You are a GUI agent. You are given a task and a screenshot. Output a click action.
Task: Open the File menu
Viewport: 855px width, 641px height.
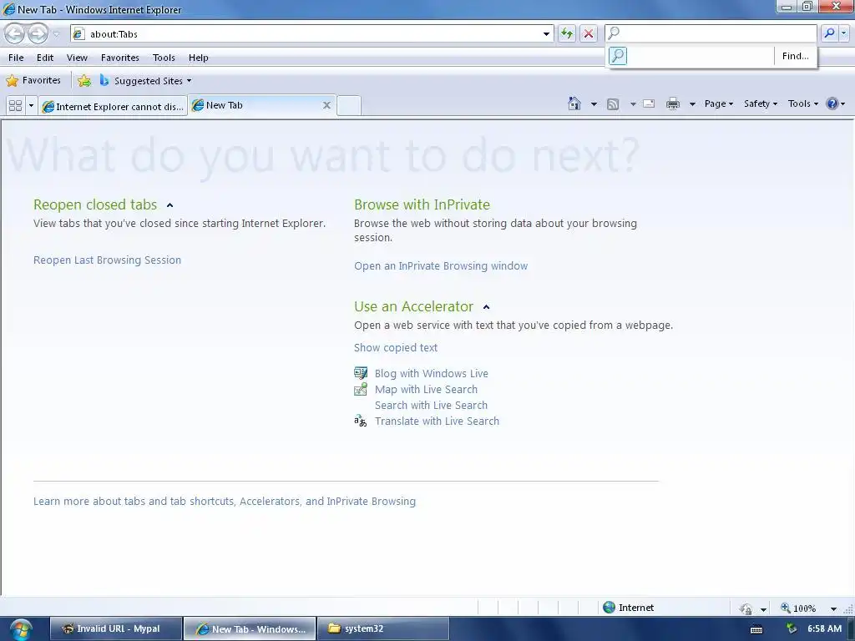pyautogui.click(x=16, y=58)
